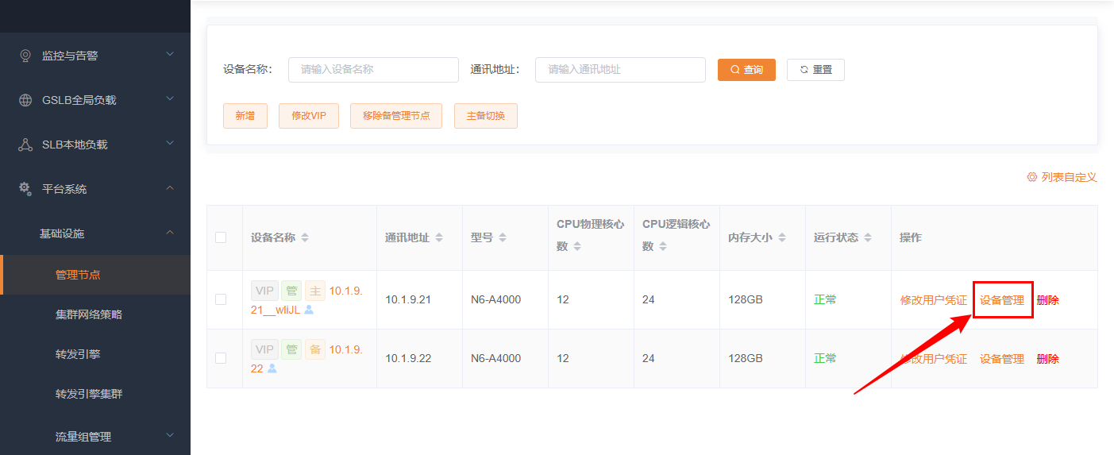Sort by 运行状态 column arrows
The image size is (1114, 455).
pos(868,238)
